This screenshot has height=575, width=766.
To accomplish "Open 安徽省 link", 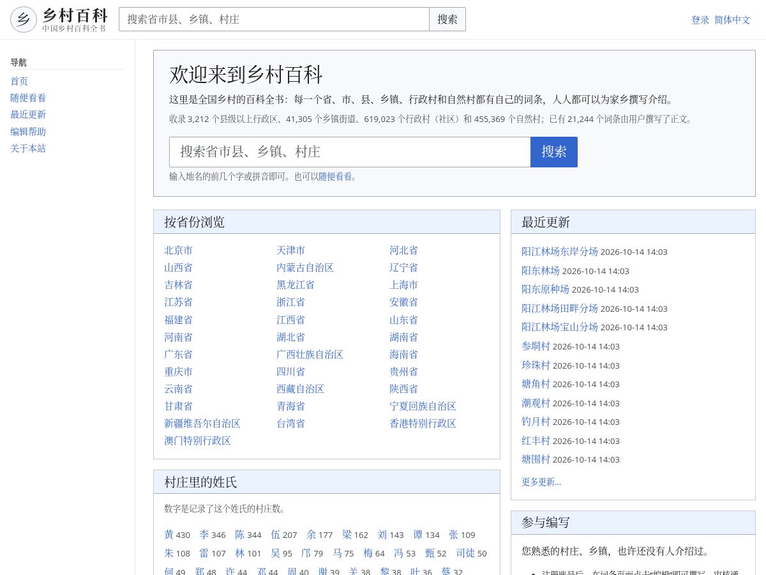I will (404, 302).
